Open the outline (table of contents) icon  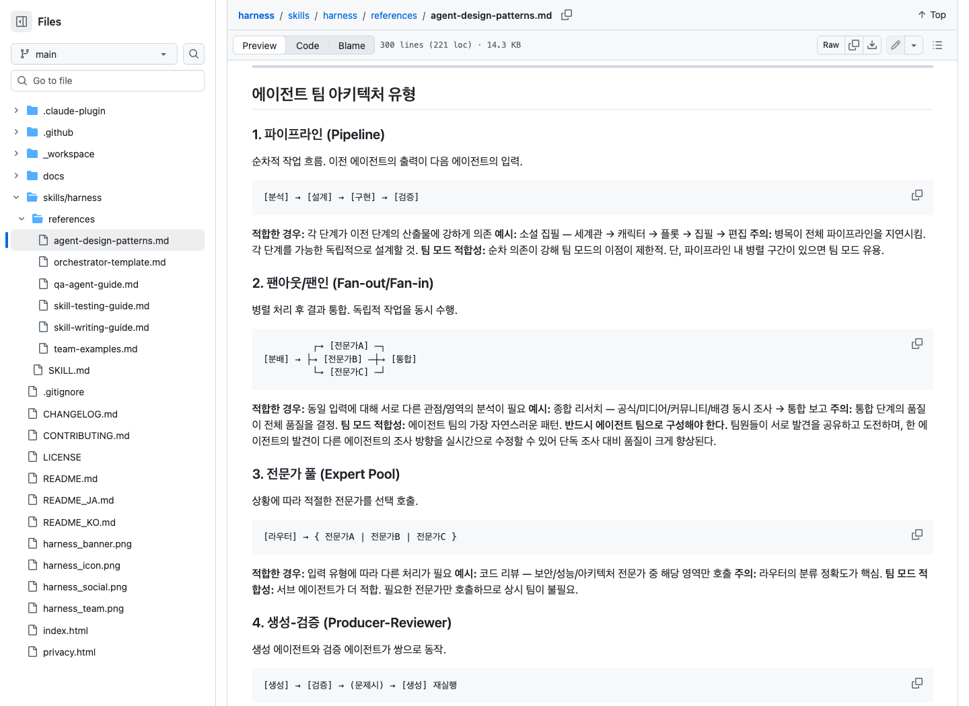click(x=937, y=45)
